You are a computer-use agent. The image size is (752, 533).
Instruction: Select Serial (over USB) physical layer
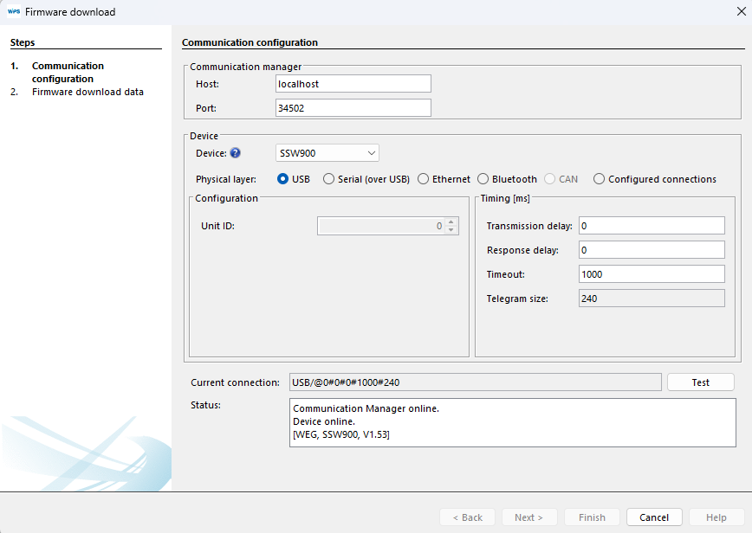coord(328,179)
